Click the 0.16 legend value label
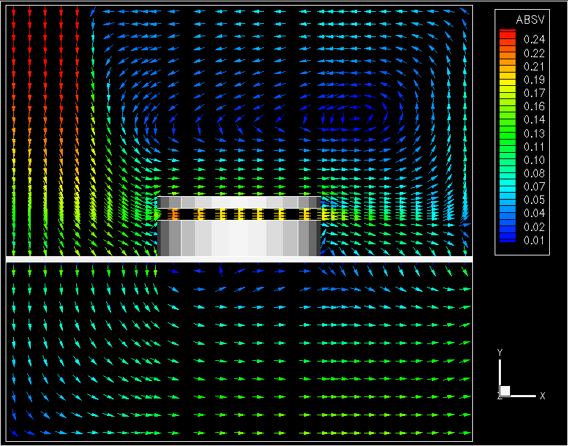568x446 pixels. coord(534,107)
